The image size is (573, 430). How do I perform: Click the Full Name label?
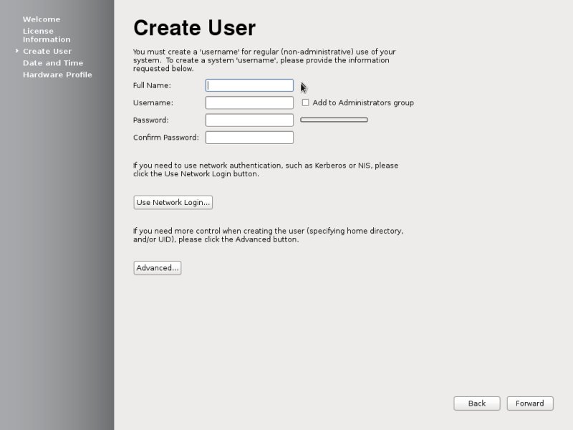(152, 85)
